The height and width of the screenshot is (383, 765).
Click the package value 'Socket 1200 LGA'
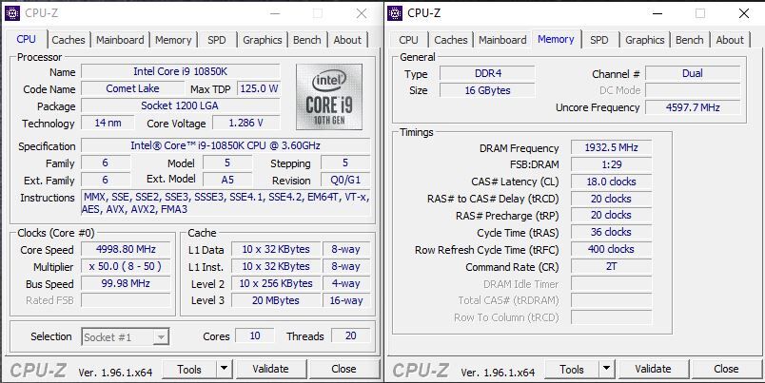(181, 105)
